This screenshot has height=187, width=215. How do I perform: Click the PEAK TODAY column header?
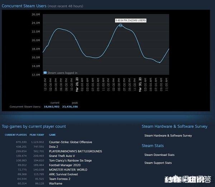[37, 135]
